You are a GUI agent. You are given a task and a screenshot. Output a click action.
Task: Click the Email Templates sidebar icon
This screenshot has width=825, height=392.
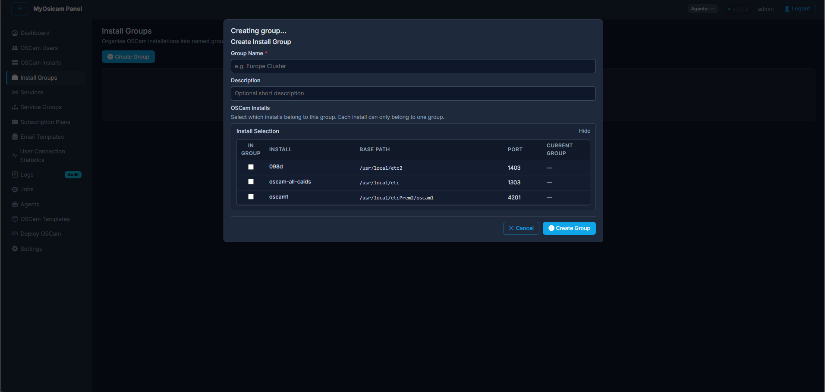(x=15, y=137)
